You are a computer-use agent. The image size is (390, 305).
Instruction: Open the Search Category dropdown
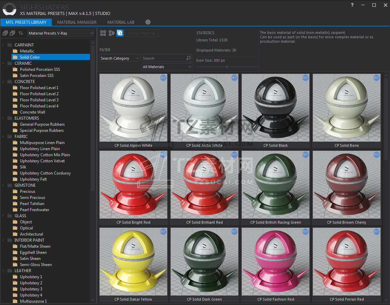pos(120,58)
